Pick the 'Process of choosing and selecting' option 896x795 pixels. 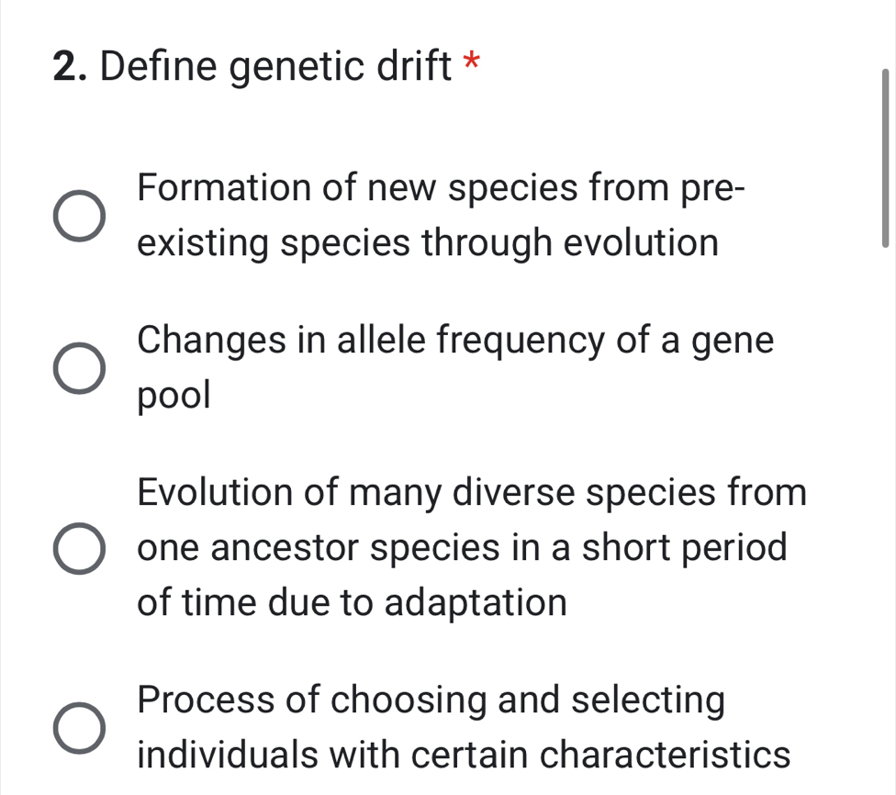click(77, 727)
